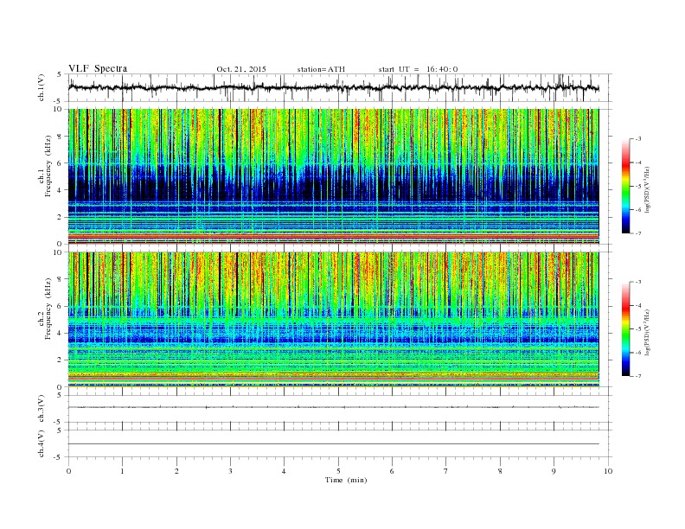
Task: Click the flat ch.4 voltage trace
Action: [x=333, y=444]
